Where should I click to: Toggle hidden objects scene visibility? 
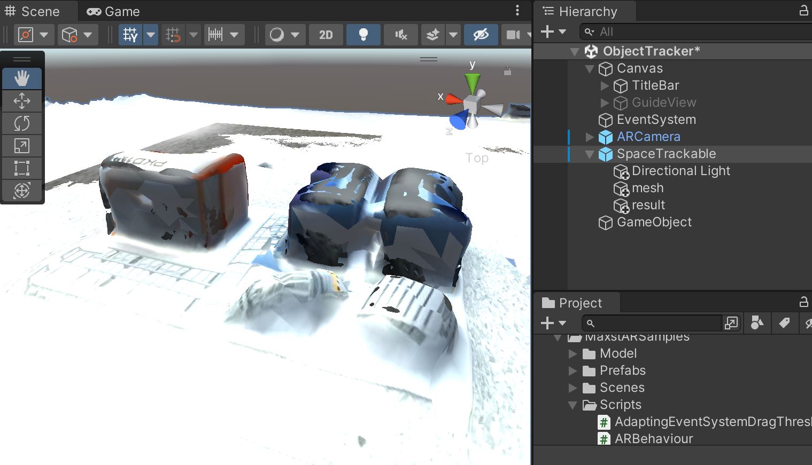point(481,35)
